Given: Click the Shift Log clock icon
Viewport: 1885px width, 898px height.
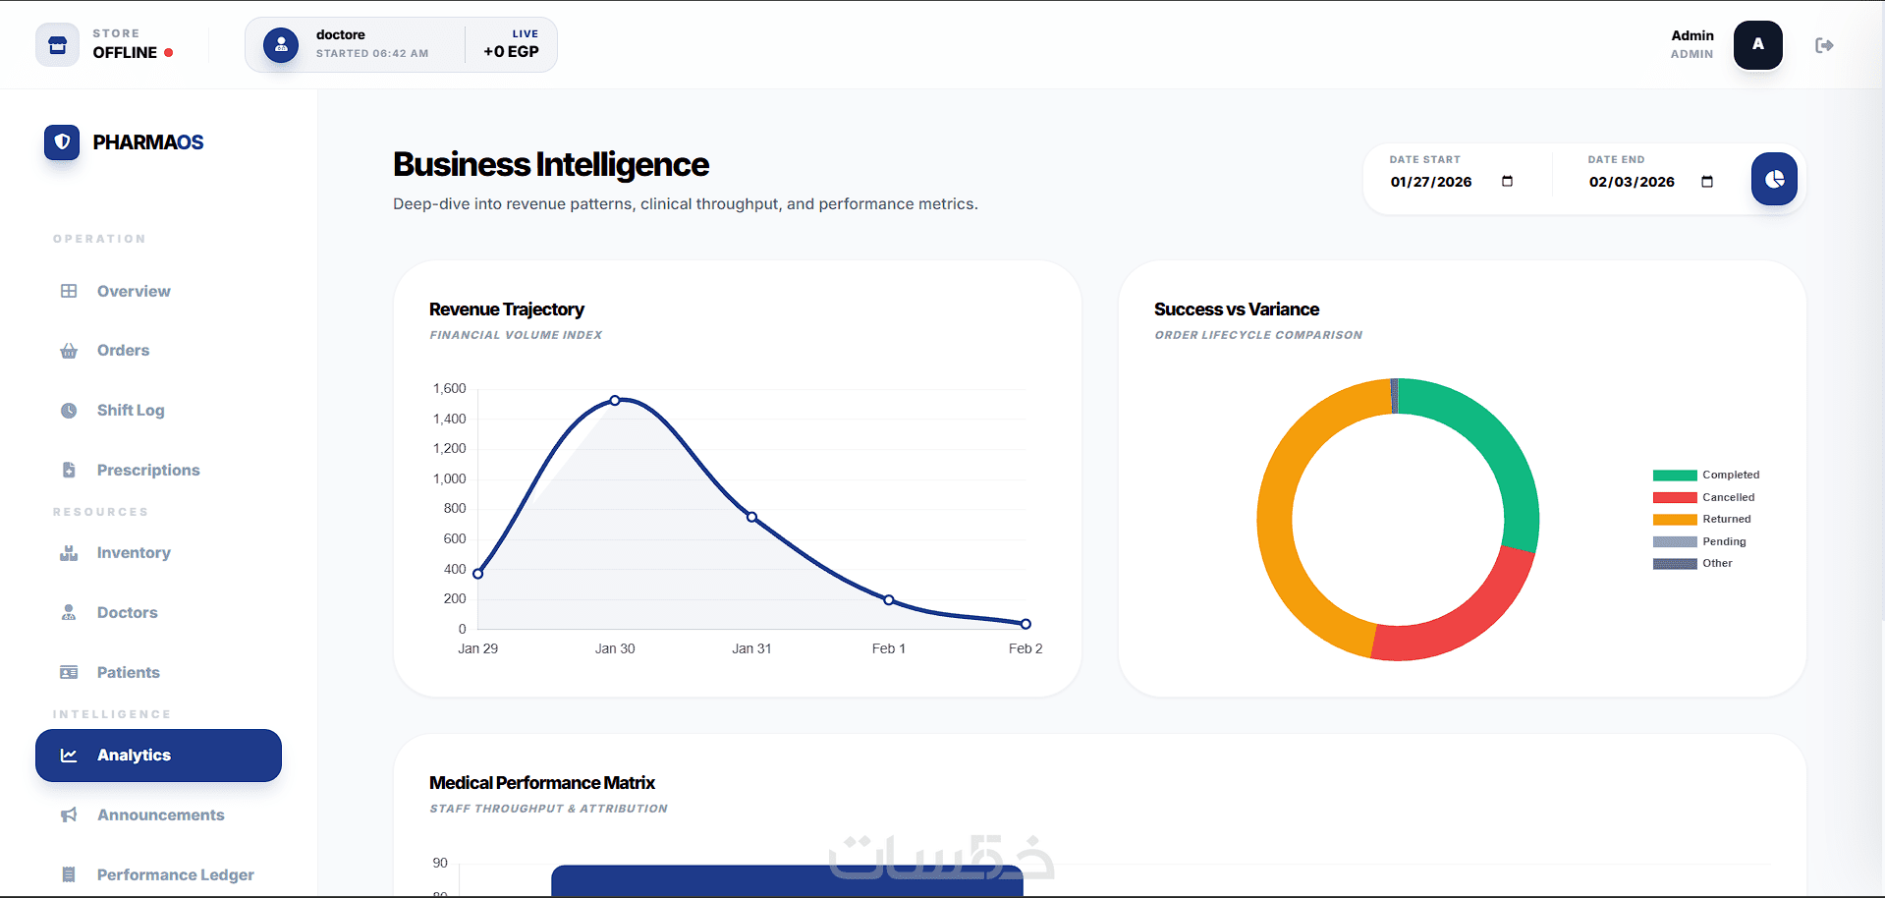Looking at the screenshot, I should [69, 411].
